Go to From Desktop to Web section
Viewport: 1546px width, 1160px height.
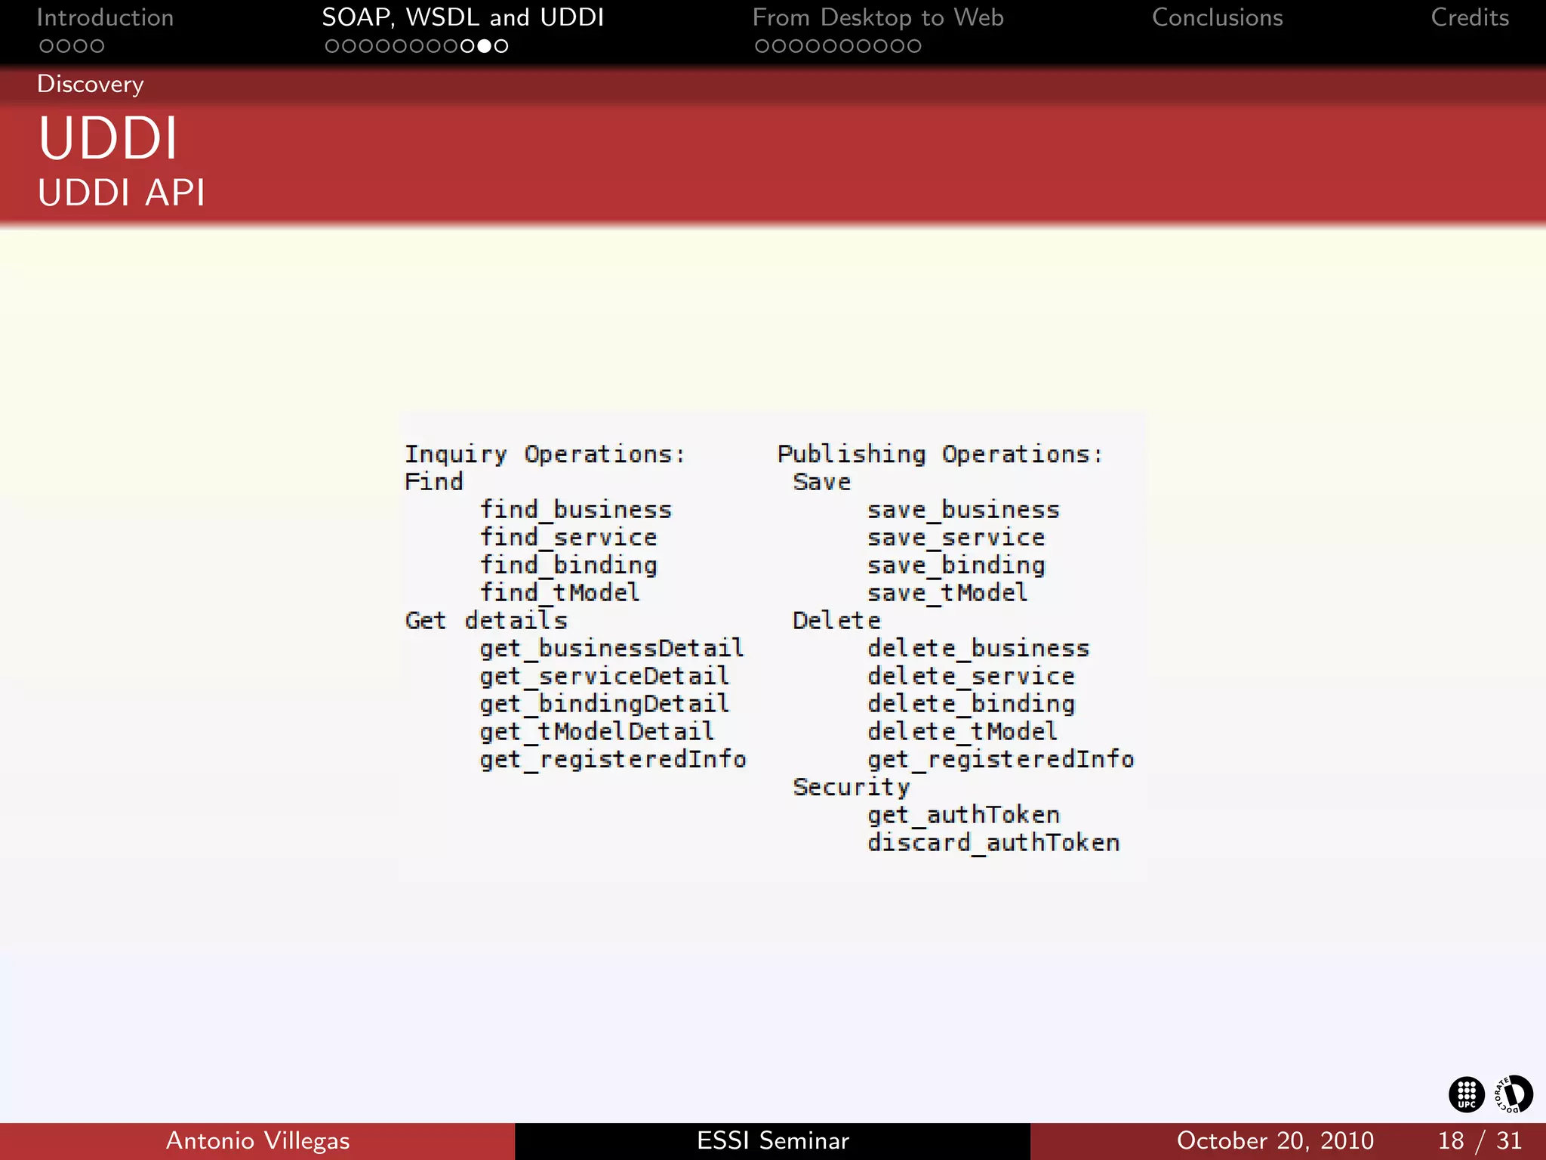click(x=878, y=17)
